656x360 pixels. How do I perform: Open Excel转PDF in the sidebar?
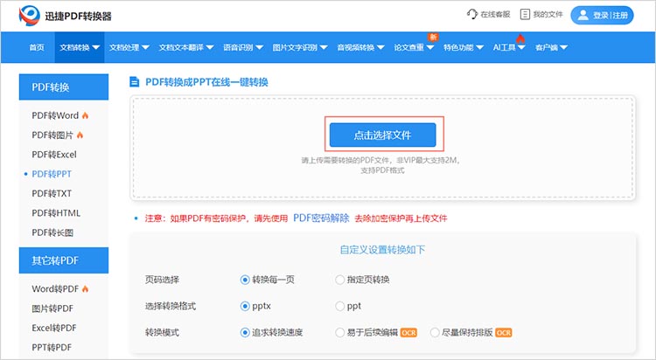coord(54,328)
